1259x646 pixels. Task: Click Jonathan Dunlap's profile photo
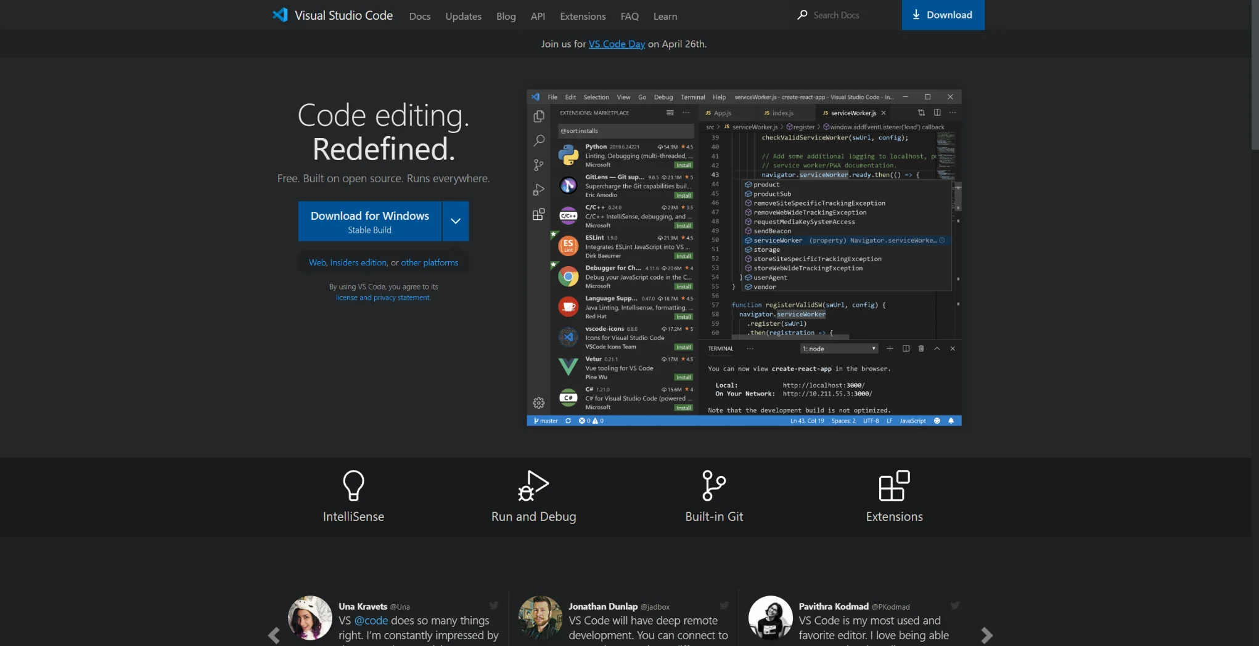(x=540, y=618)
